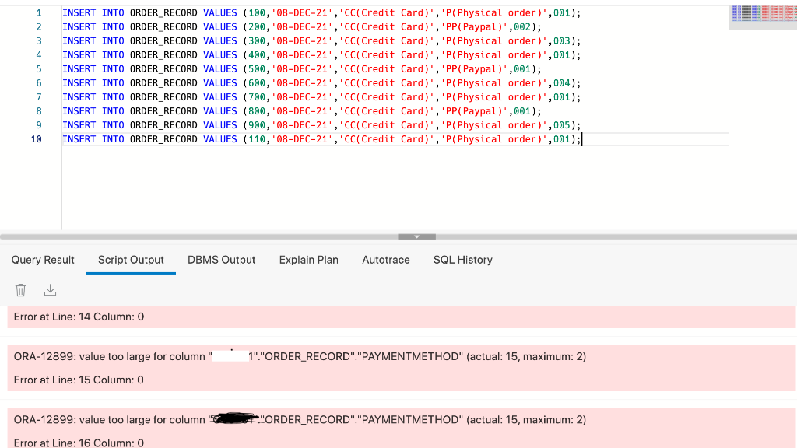Open the DBMS Output tab
Screen dimensions: 797x448
(x=221, y=260)
